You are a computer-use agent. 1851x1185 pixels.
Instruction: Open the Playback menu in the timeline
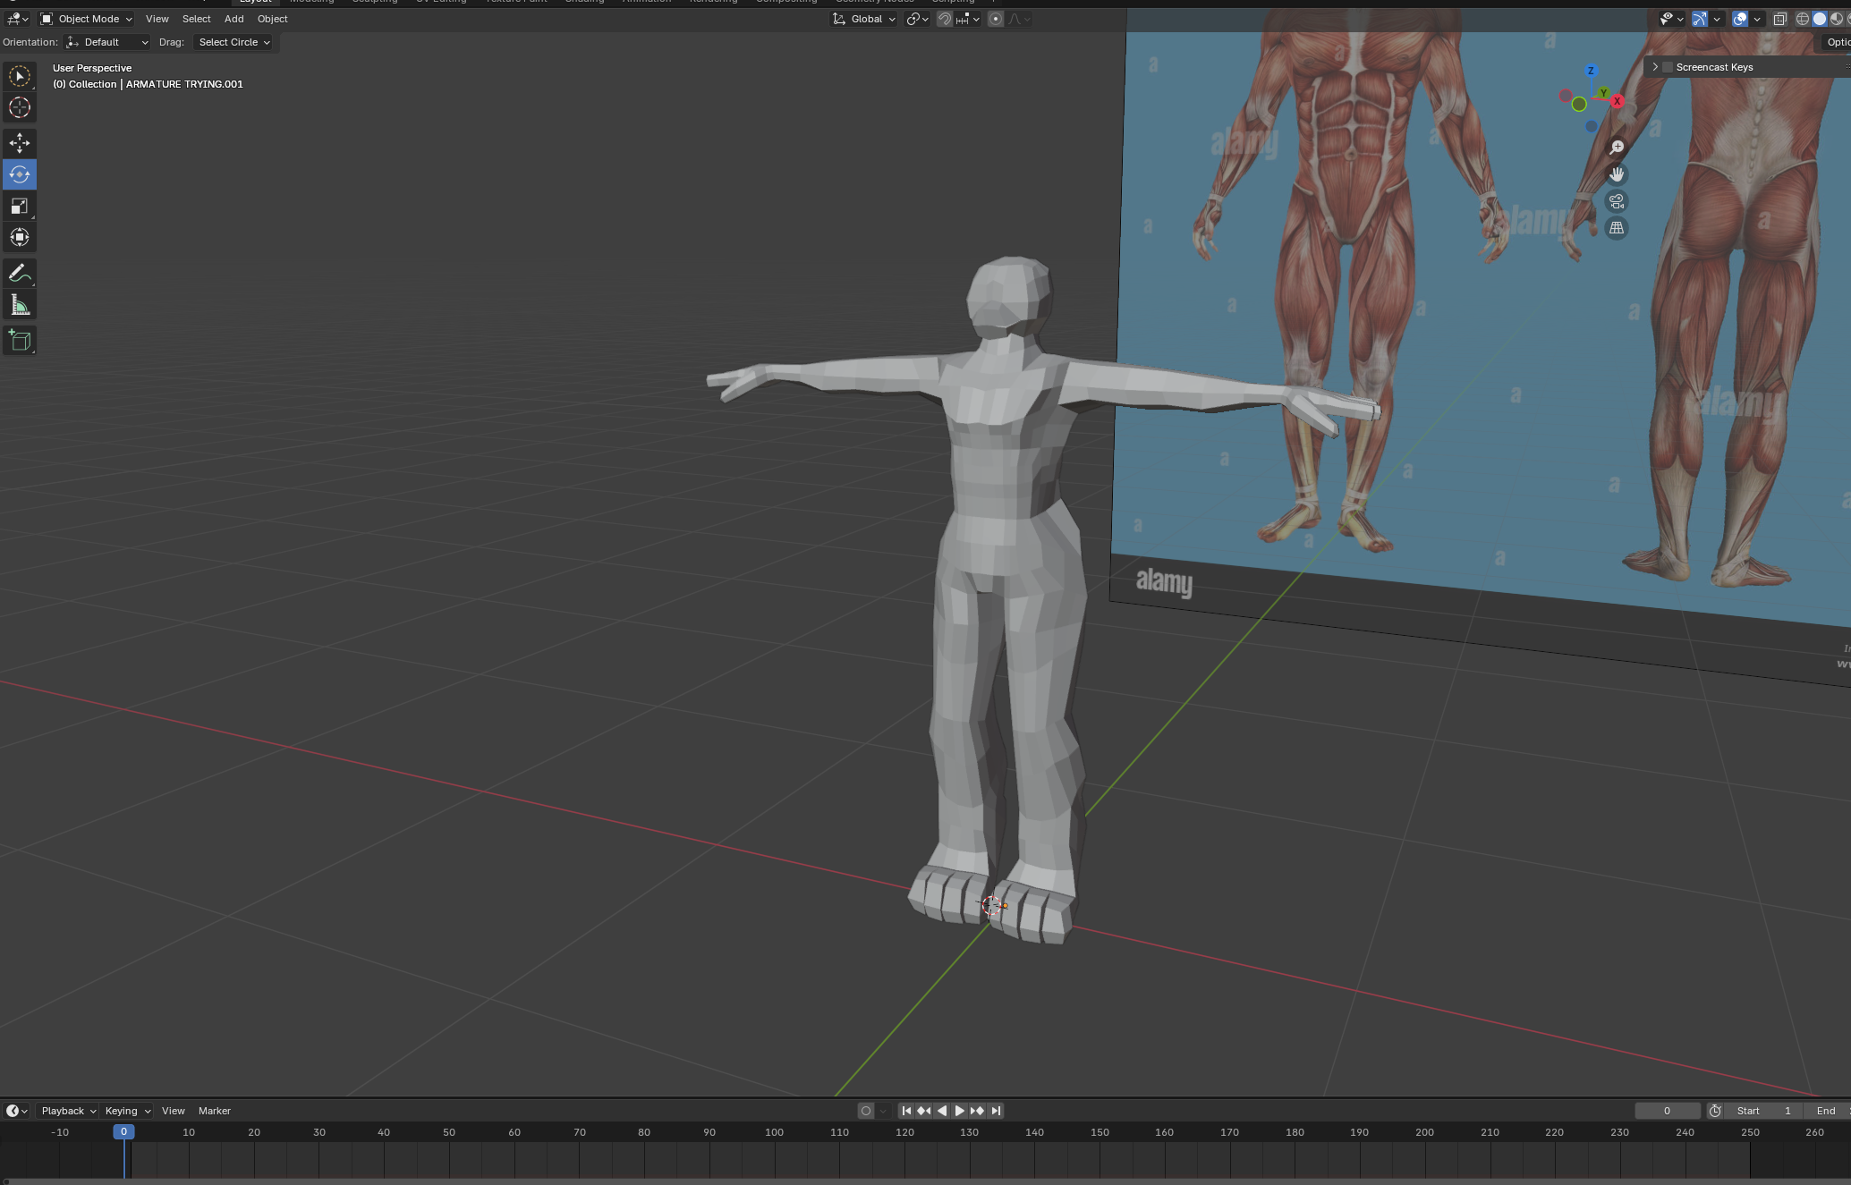point(64,1110)
